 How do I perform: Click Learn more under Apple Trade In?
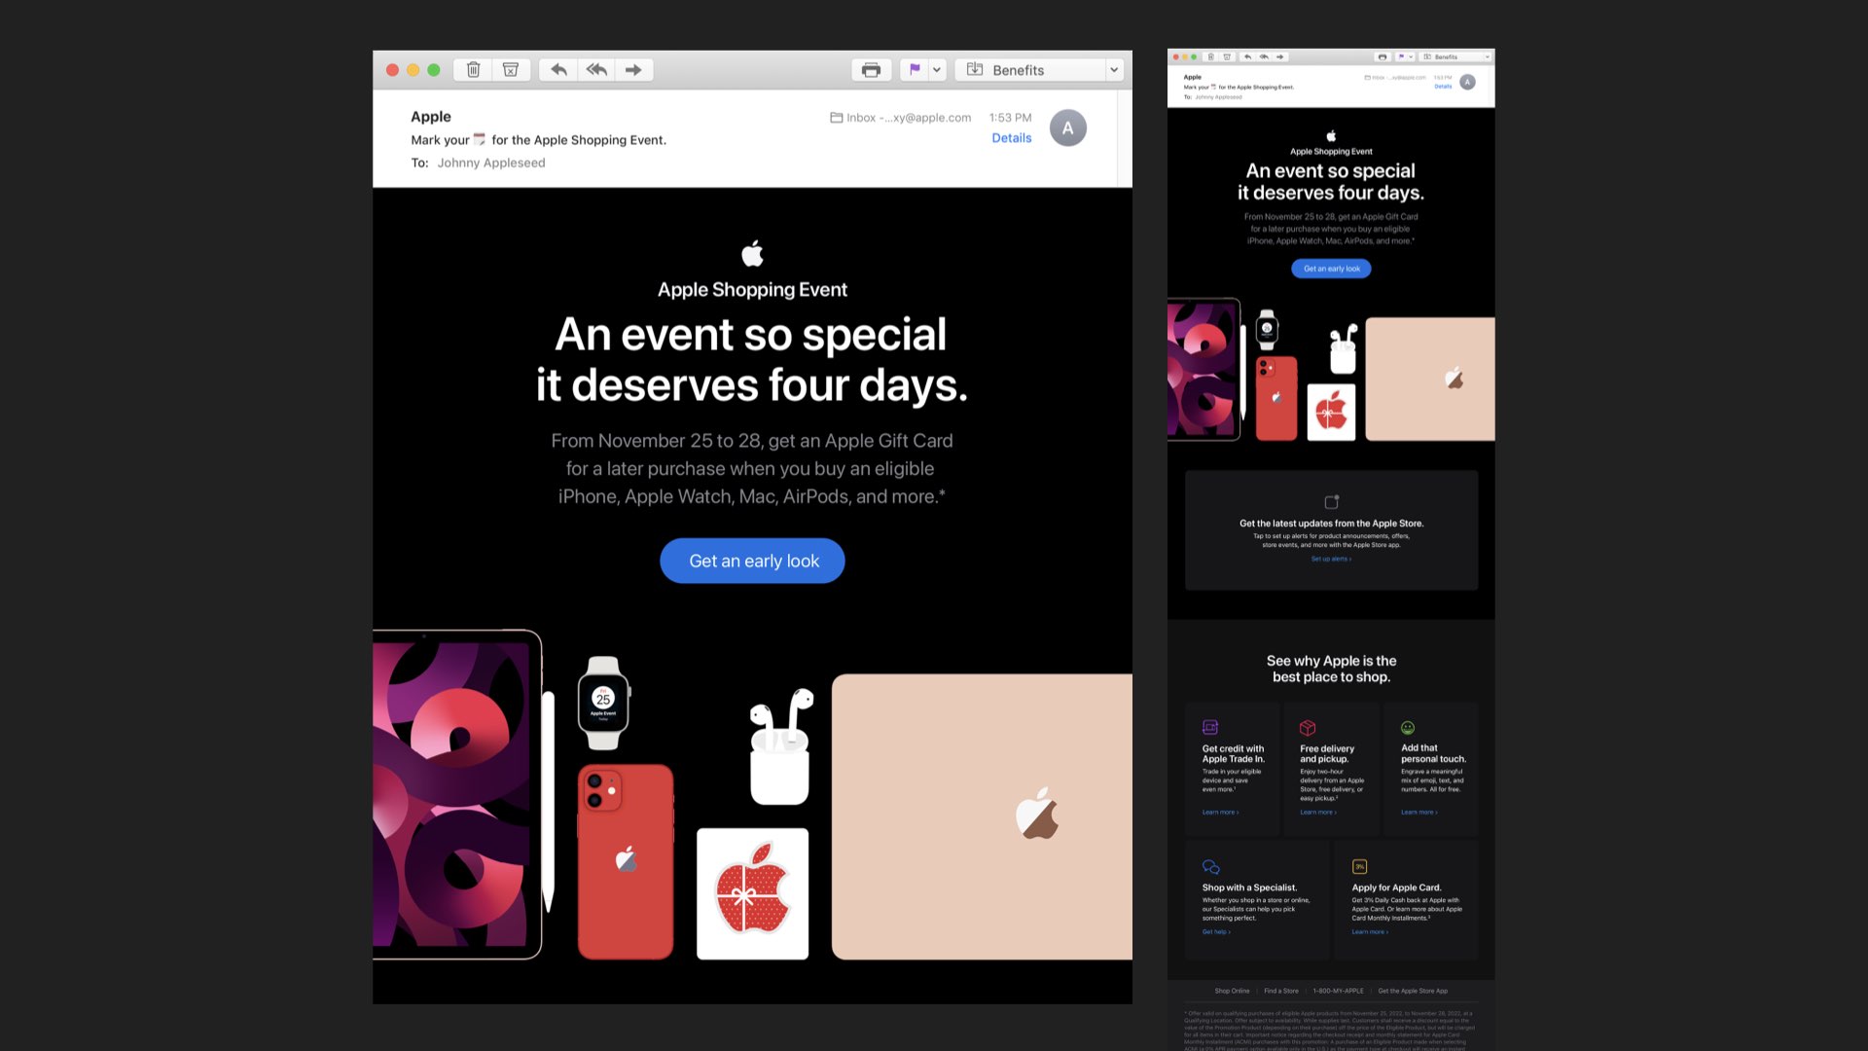(x=1219, y=813)
